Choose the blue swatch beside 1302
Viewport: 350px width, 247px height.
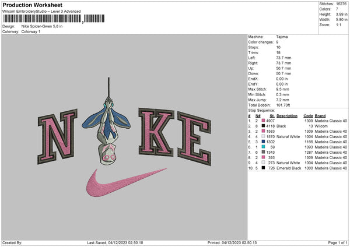click(264, 142)
